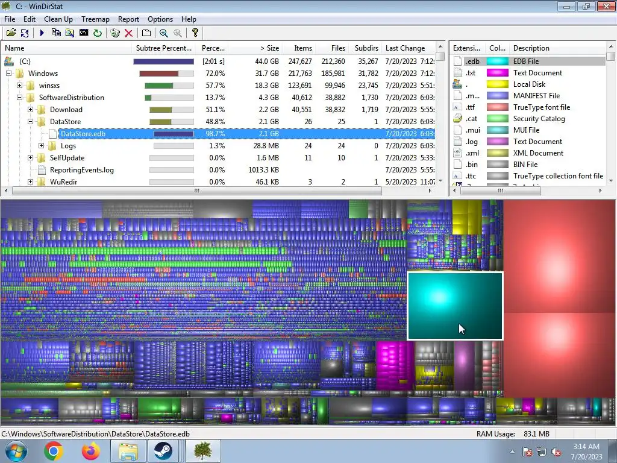This screenshot has height=463, width=617.
Task: Expand the WuRedir folder node
Action: tap(30, 182)
